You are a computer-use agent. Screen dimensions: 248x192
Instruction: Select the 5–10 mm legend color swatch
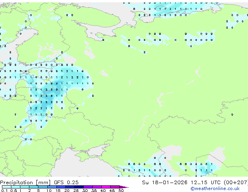43,187
